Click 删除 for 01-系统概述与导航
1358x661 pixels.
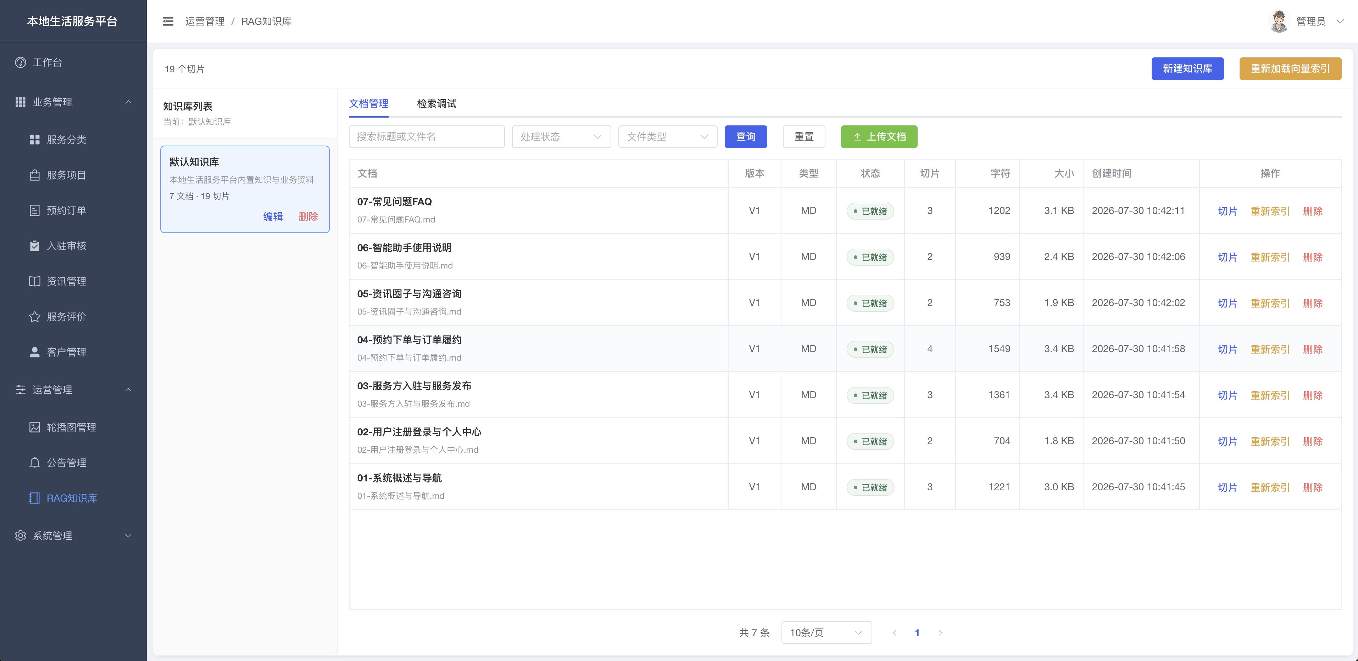(x=1313, y=487)
